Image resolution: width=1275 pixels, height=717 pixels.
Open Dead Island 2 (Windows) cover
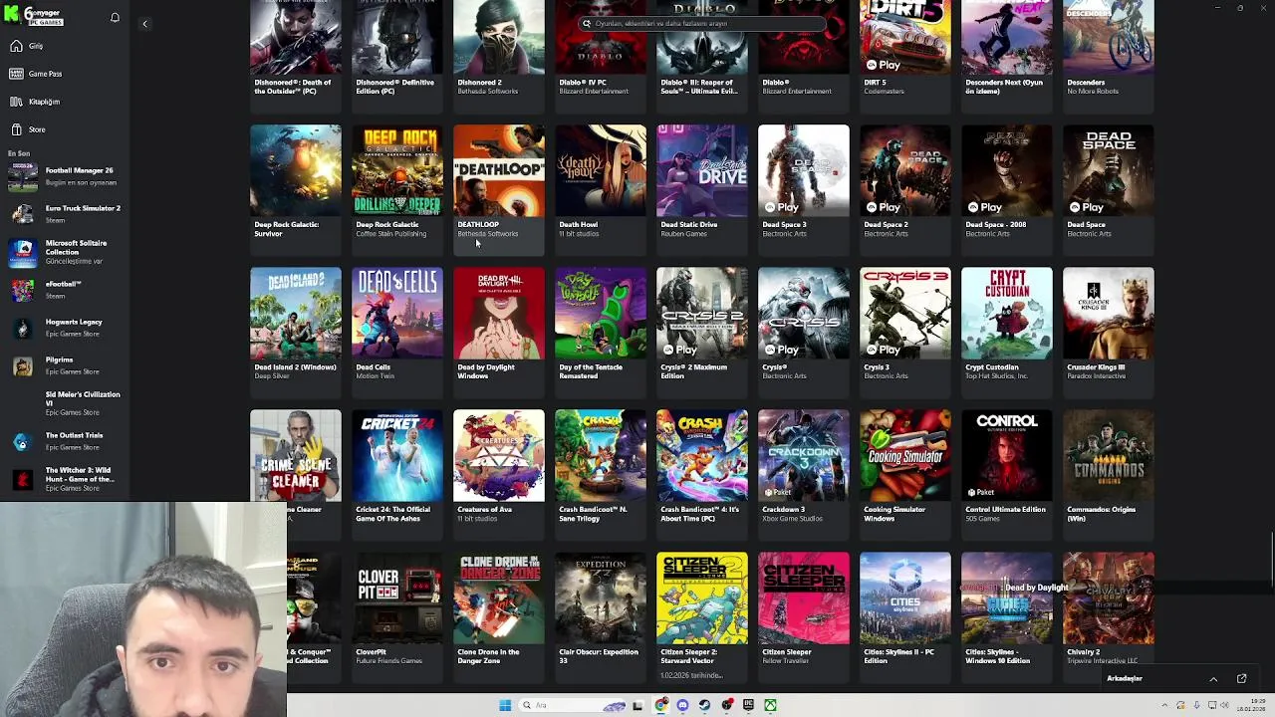coord(296,313)
